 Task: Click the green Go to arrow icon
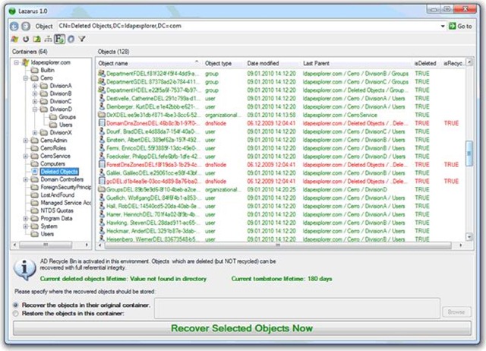pos(453,26)
